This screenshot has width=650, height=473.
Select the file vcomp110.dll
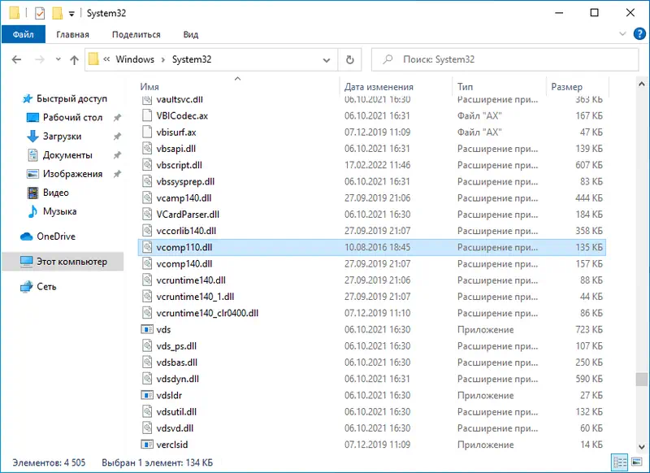pyautogui.click(x=371, y=248)
